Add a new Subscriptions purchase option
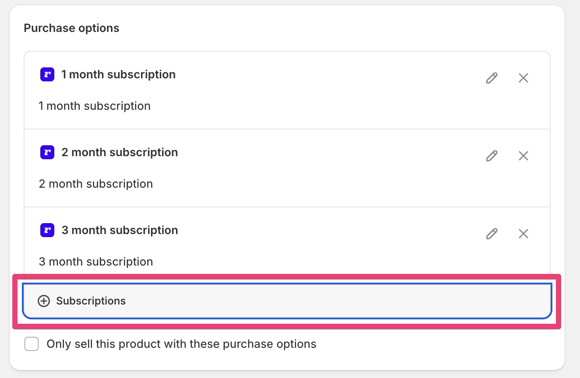Screen dimensions: 580x378 tap(287, 301)
